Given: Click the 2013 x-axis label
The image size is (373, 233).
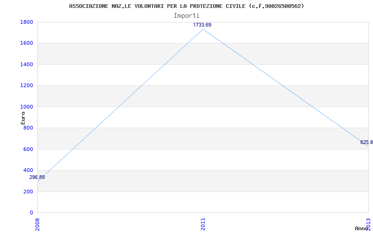Looking at the screenshot, I should (x=368, y=224).
